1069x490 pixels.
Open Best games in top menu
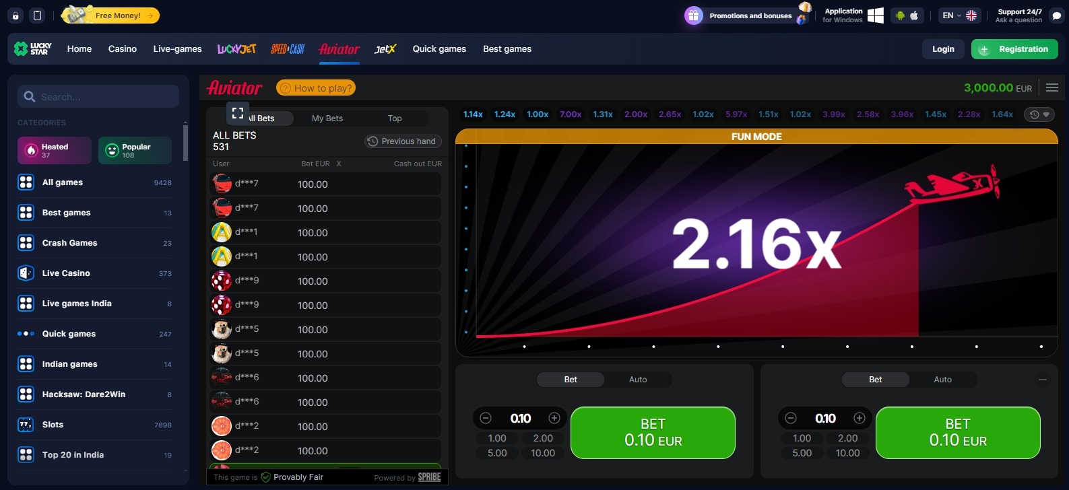click(x=507, y=48)
